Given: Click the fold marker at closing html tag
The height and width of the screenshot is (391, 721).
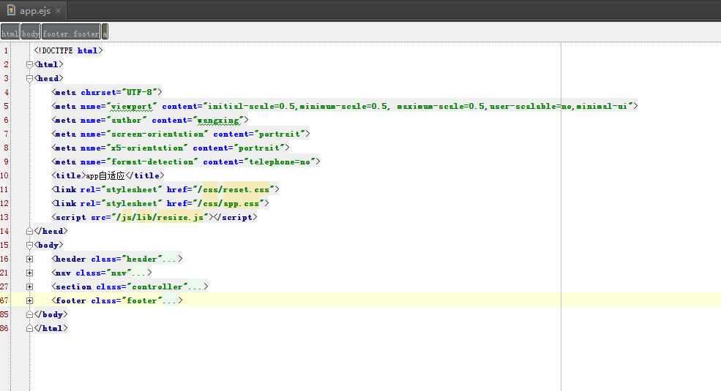Looking at the screenshot, I should click(x=29, y=328).
